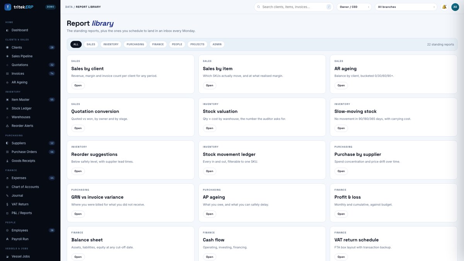Open Vessel Jobs in the sidebar
The height and width of the screenshot is (261, 464).
pos(30,256)
